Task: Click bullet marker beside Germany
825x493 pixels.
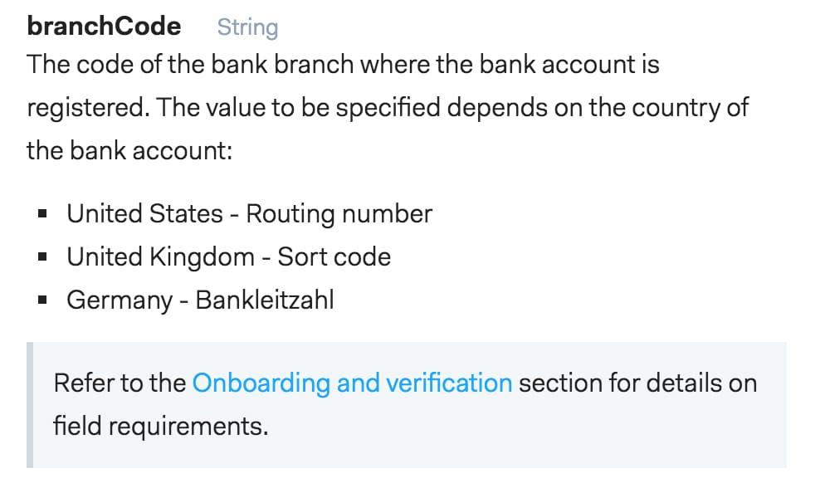Action: [x=42, y=300]
